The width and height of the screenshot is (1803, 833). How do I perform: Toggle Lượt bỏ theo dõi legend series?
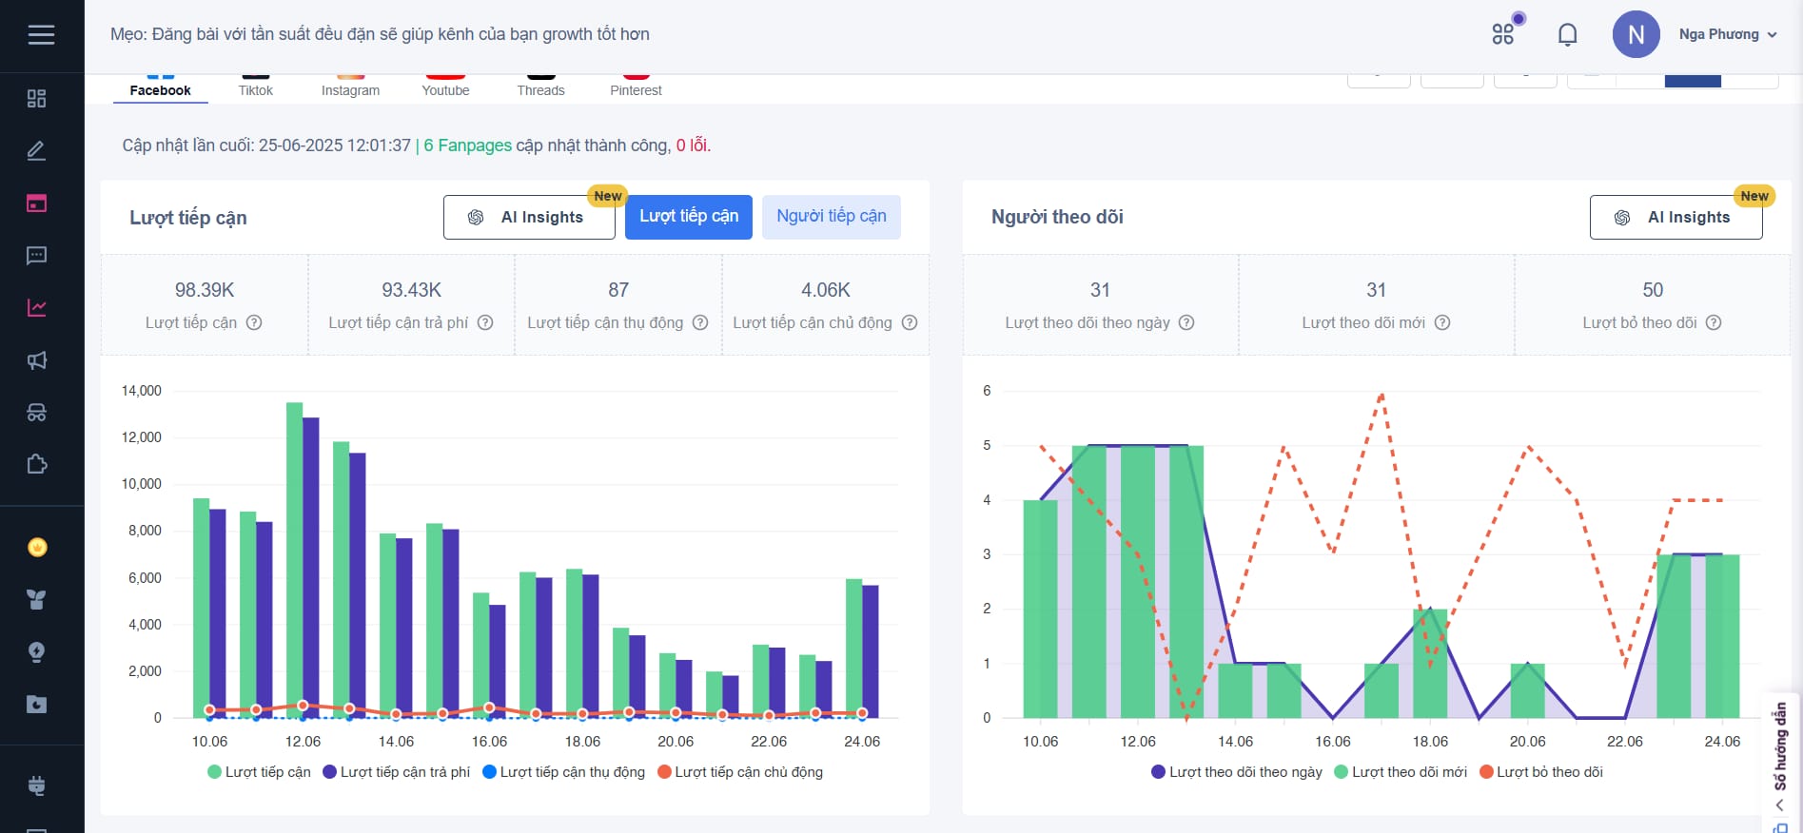(x=1541, y=772)
